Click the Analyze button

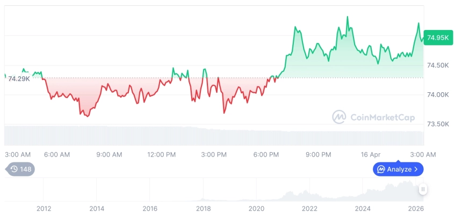398,169
